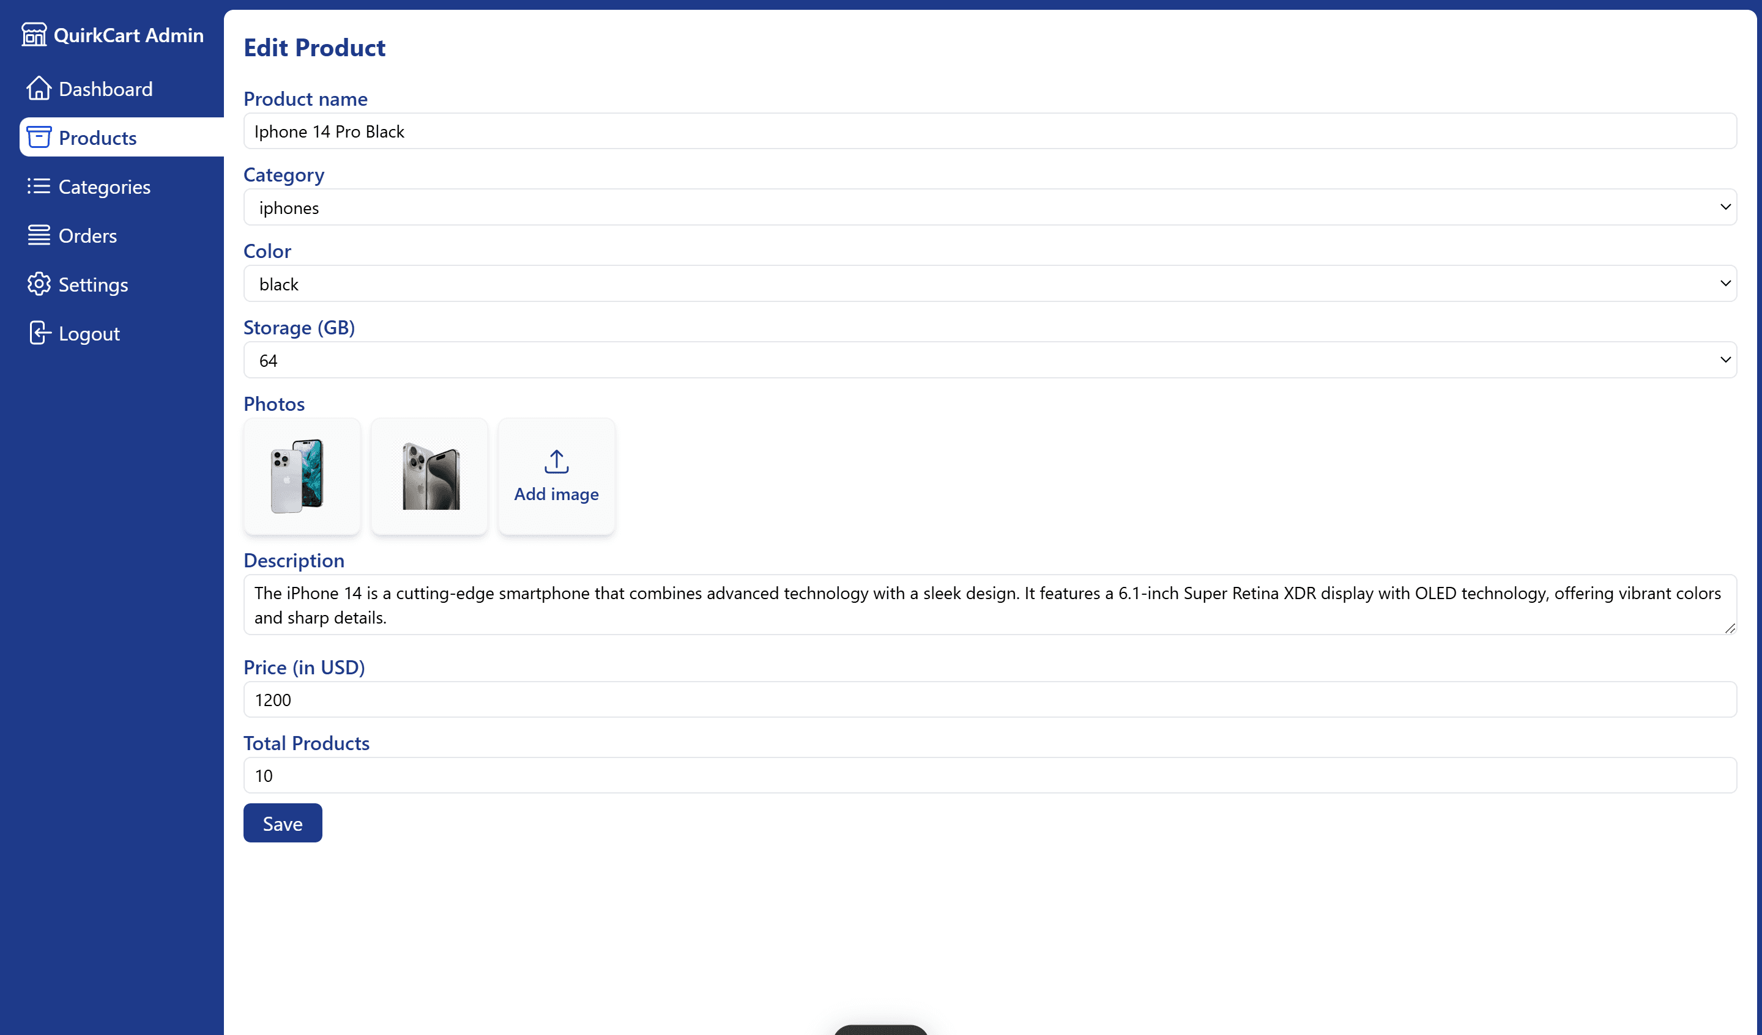Click the Category dropdown chevron arrow
1762x1035 pixels.
click(1725, 207)
